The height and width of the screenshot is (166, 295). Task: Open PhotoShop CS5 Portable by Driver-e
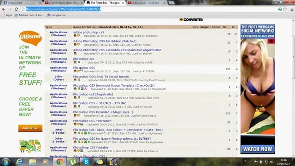click(90, 148)
